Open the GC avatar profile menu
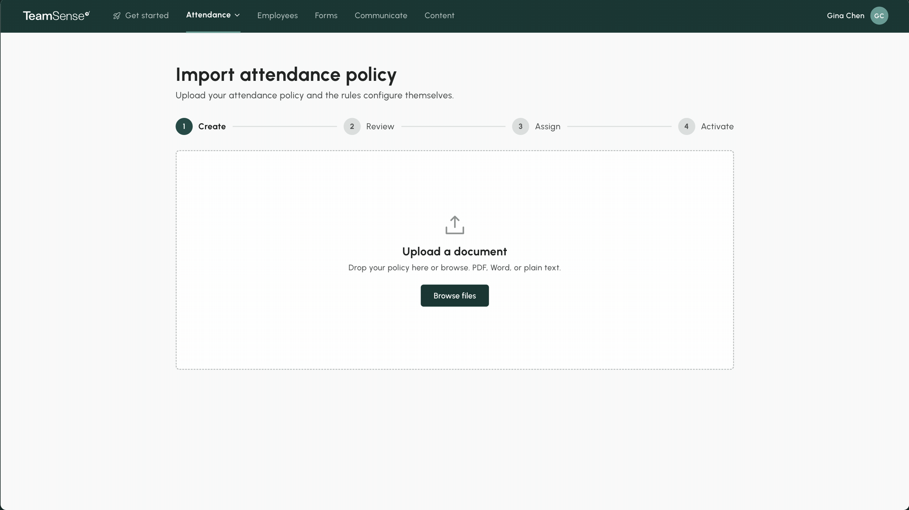This screenshot has width=909, height=510. [x=879, y=16]
